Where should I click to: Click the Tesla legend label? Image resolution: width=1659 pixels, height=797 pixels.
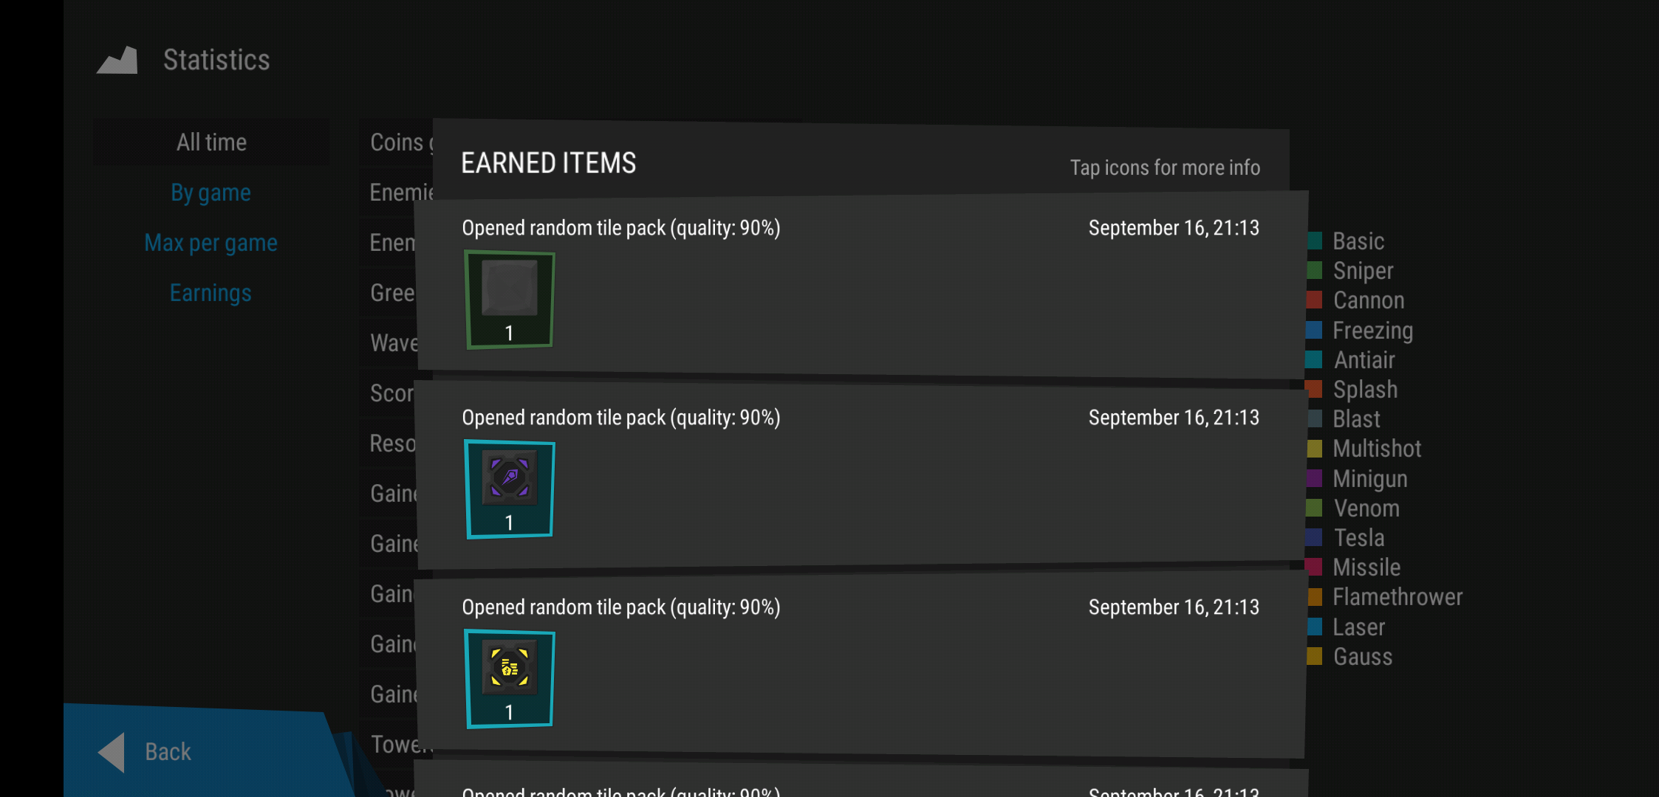tap(1358, 537)
